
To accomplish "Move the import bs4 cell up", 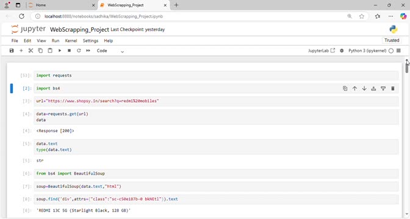I will [x=354, y=88].
